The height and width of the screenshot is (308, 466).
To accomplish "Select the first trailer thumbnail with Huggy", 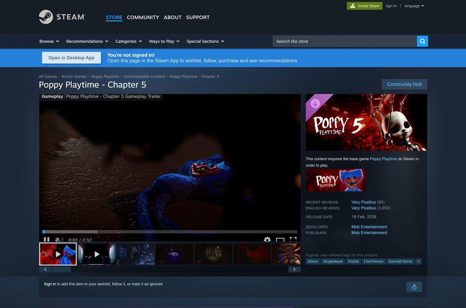I will click(58, 254).
